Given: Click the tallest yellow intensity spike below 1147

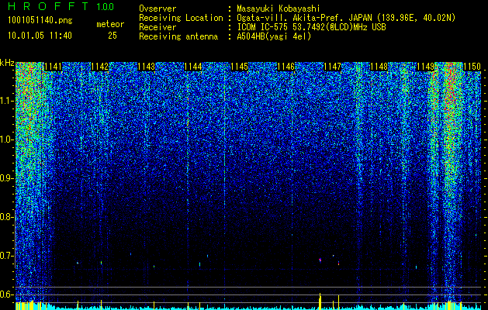Looking at the screenshot, I should click(320, 301).
